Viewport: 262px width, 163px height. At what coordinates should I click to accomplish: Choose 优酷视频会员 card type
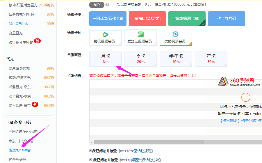(176, 38)
